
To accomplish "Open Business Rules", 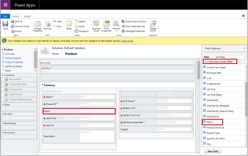I will [x=96, y=26].
